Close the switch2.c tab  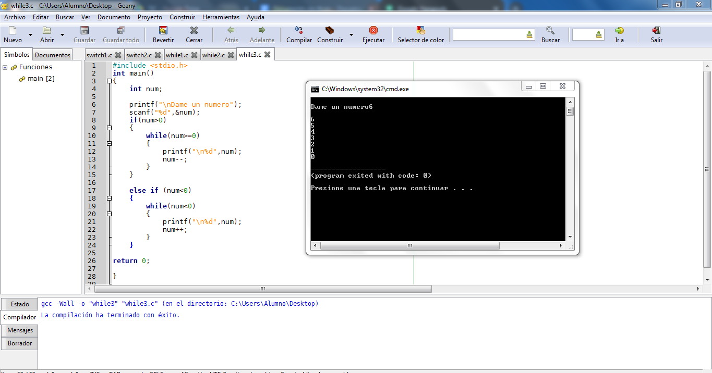point(158,55)
